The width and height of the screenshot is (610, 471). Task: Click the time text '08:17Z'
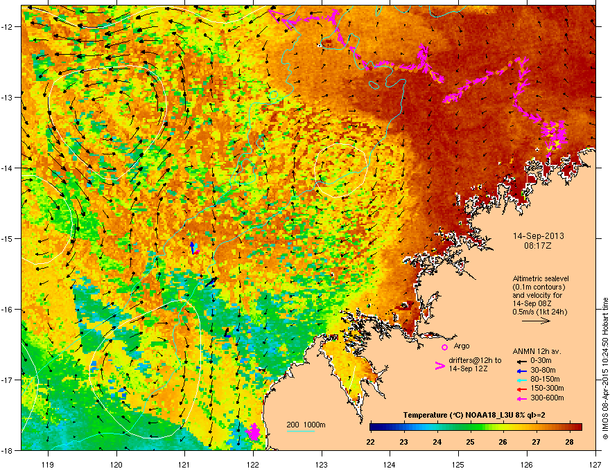(x=538, y=246)
